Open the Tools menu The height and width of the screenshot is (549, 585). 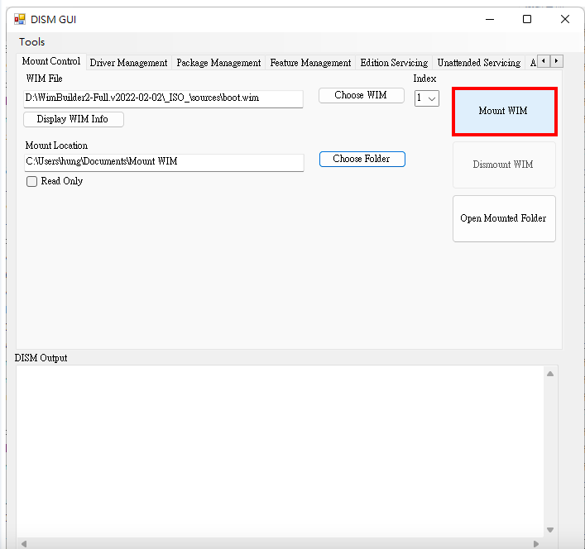[x=32, y=41]
